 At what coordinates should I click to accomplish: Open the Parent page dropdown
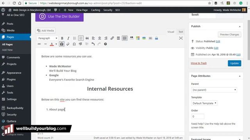pyautogui.click(x=214, y=90)
